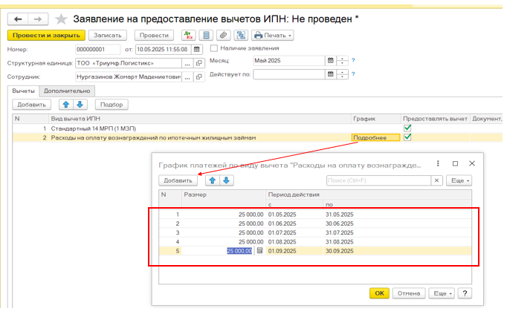Open the Еще menu at dialog bottom

[x=442, y=293]
